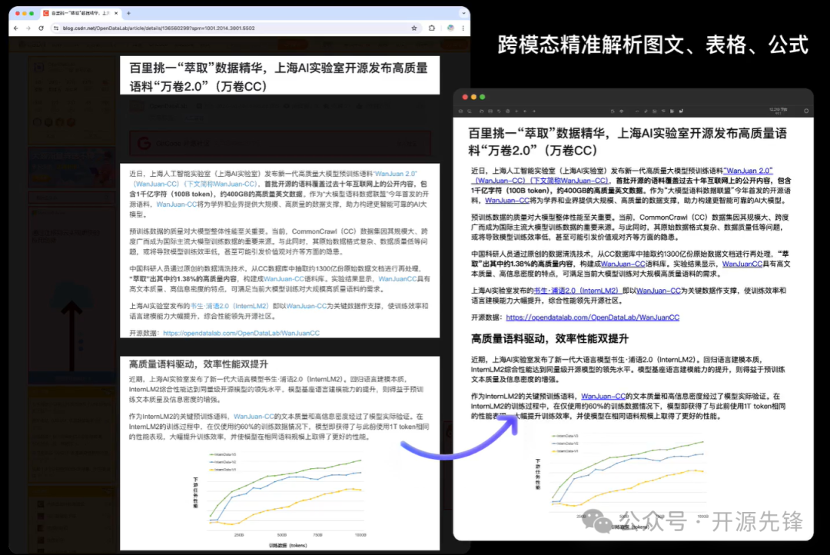Viewport: 830px width, 555px height.
Task: Open the Chrome extensions puzzle icon
Action: (x=432, y=28)
